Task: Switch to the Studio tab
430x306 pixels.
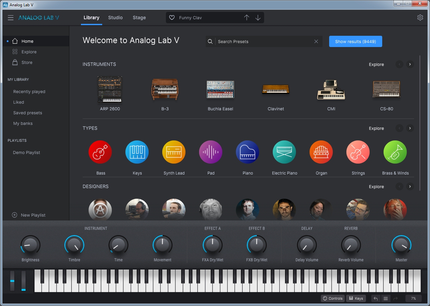Action: pyautogui.click(x=115, y=18)
